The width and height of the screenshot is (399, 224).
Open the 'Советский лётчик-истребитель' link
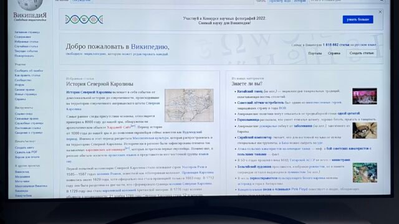point(261,103)
